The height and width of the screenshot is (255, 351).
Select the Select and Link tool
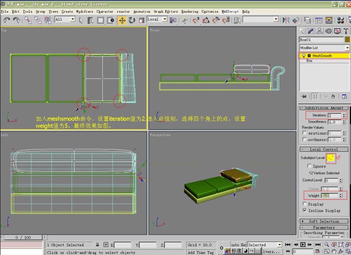pyautogui.click(x=28, y=20)
